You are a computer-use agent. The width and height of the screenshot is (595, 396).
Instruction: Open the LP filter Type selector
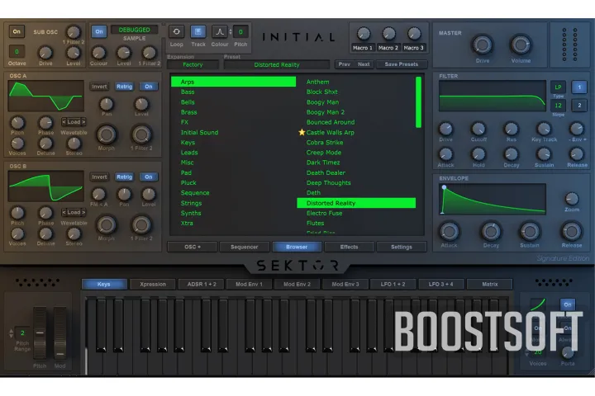click(558, 87)
